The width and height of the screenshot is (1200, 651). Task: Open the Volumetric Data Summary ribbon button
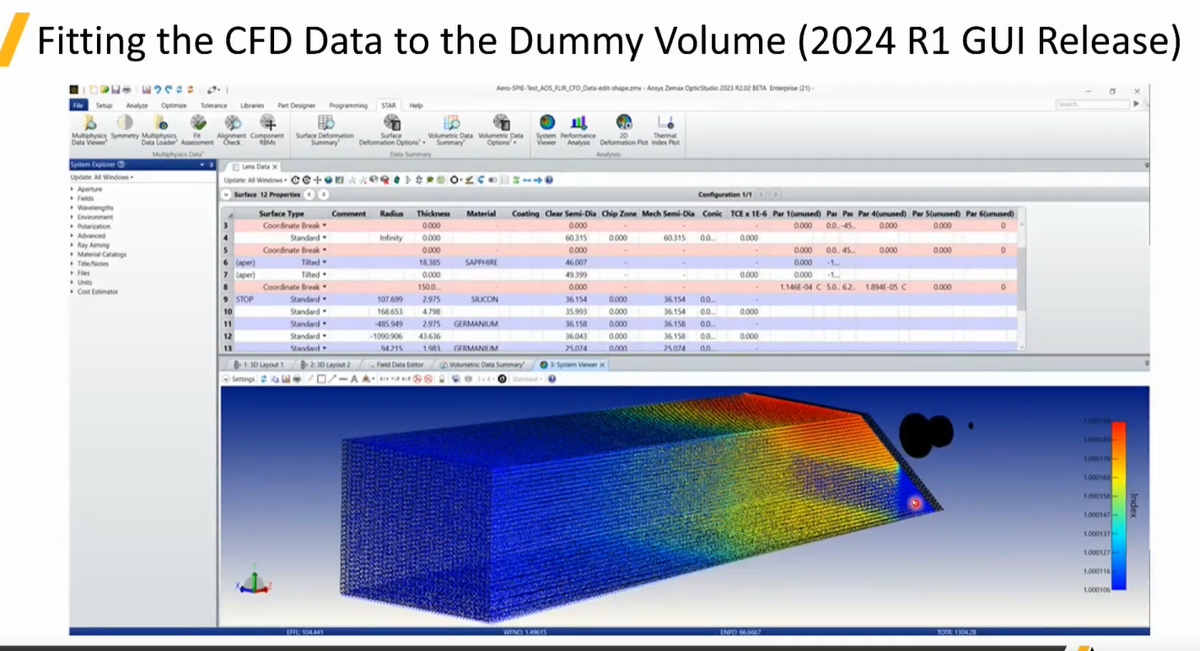450,131
